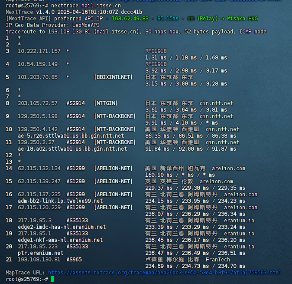292x284 pixels.
Task: Click hop 15 IP 62.115.139.247
Action: click(39, 182)
